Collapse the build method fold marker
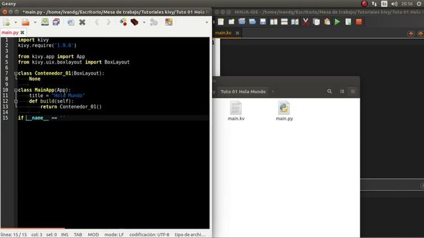 pyautogui.click(x=16, y=101)
